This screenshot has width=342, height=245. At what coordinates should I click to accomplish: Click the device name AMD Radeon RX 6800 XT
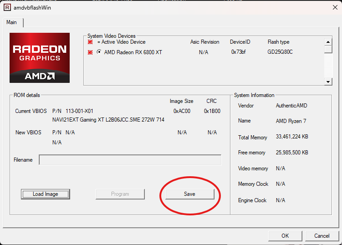click(x=133, y=52)
